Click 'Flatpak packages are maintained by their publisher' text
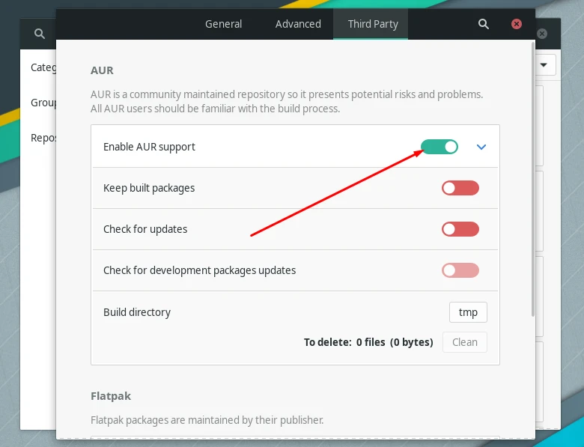This screenshot has height=447, width=584. click(207, 420)
